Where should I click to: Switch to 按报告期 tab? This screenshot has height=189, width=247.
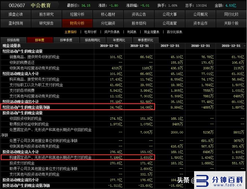13,40
